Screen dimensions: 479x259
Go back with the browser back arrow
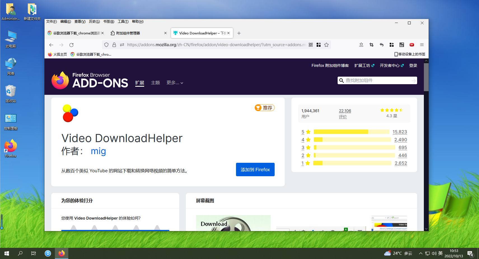tap(51, 45)
